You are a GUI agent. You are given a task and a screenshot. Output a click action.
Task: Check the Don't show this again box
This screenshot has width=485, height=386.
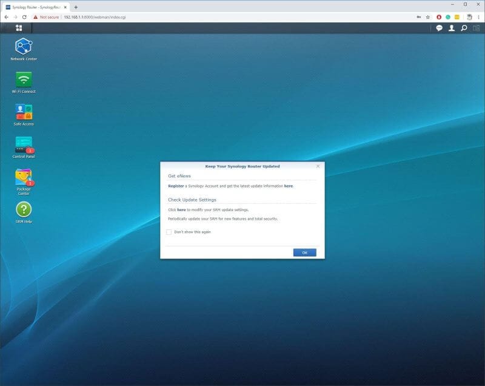tap(169, 232)
